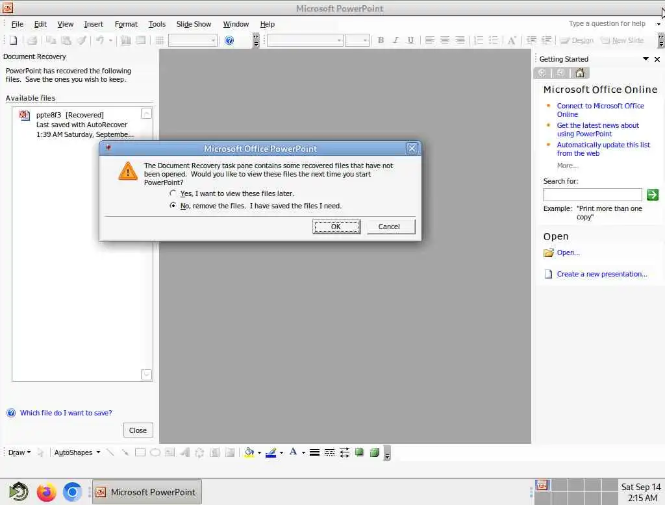The image size is (665, 505).
Task: Open the Font Color dropdown arrow
Action: 303,453
